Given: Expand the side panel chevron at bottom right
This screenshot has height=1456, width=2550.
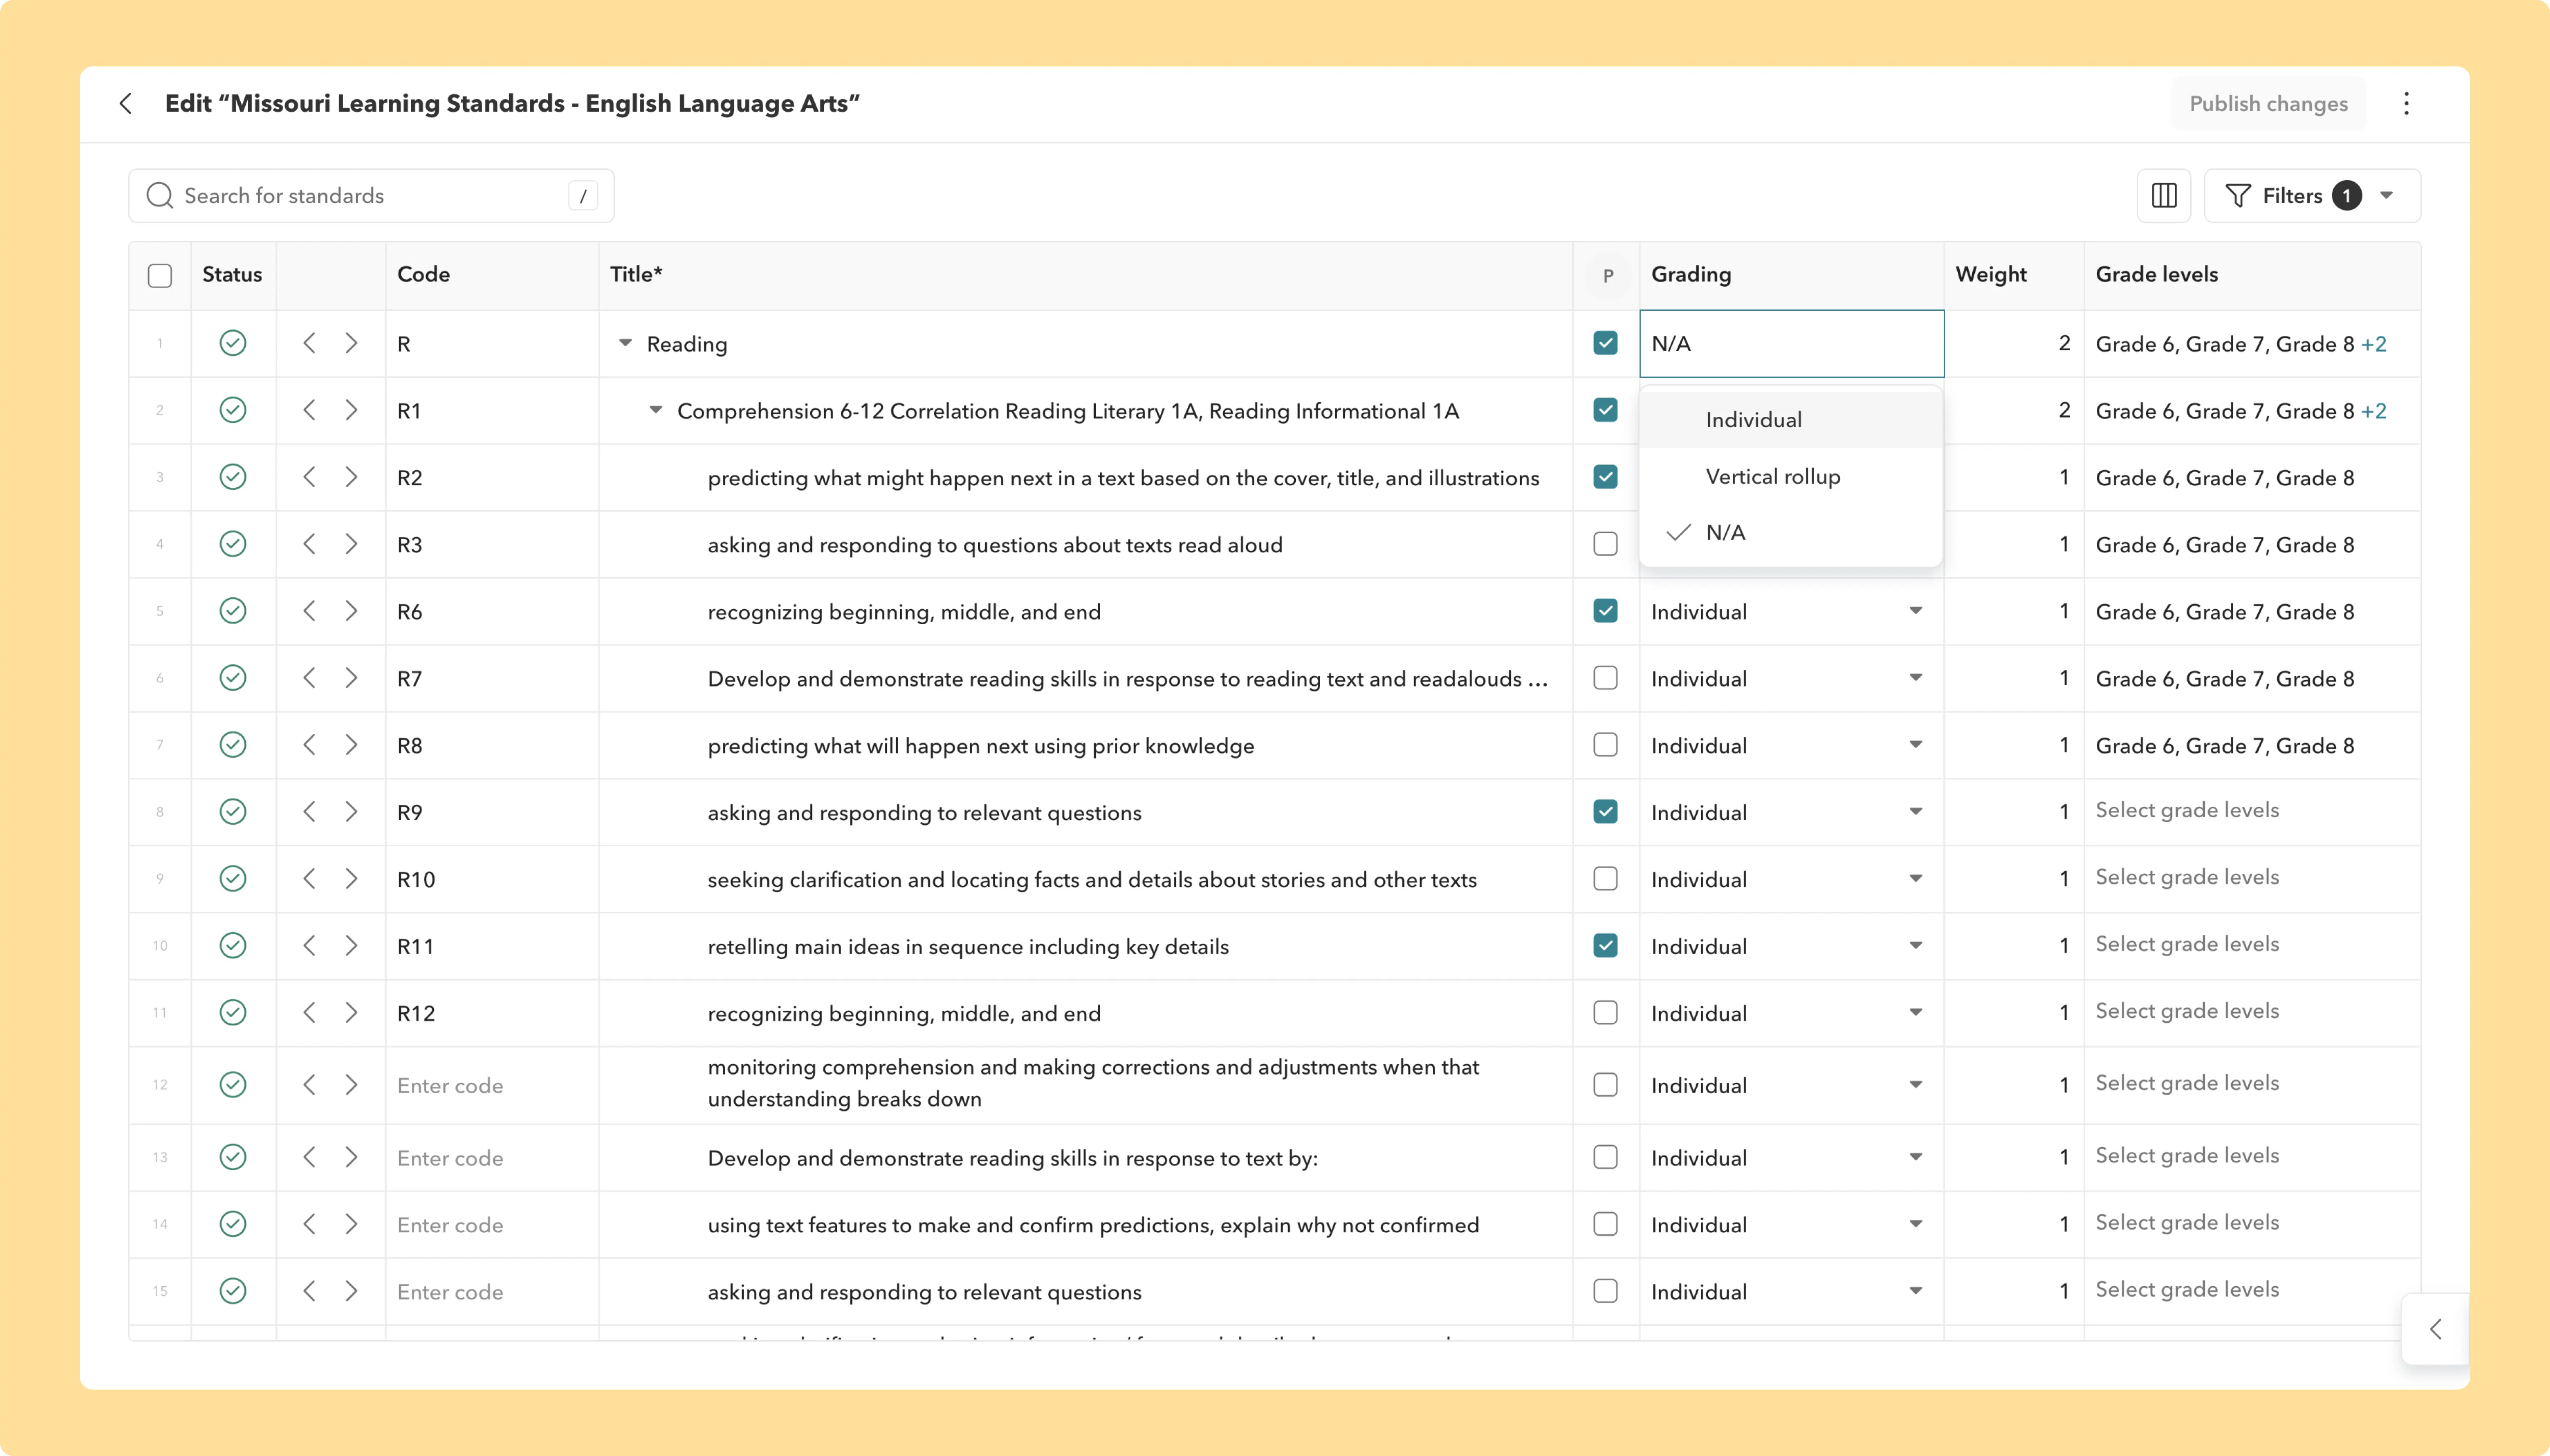Looking at the screenshot, I should tap(2436, 1329).
